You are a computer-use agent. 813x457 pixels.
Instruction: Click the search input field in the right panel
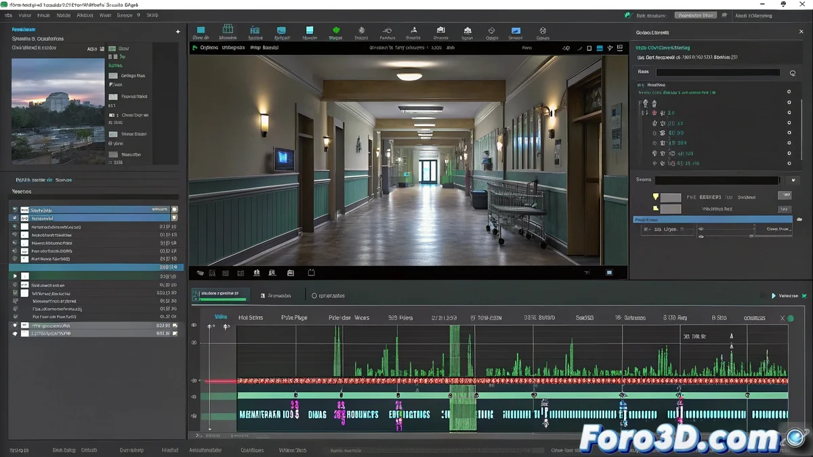[x=717, y=72]
